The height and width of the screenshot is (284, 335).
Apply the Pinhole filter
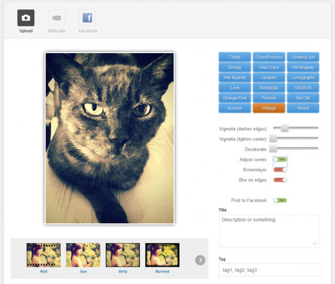[269, 98]
